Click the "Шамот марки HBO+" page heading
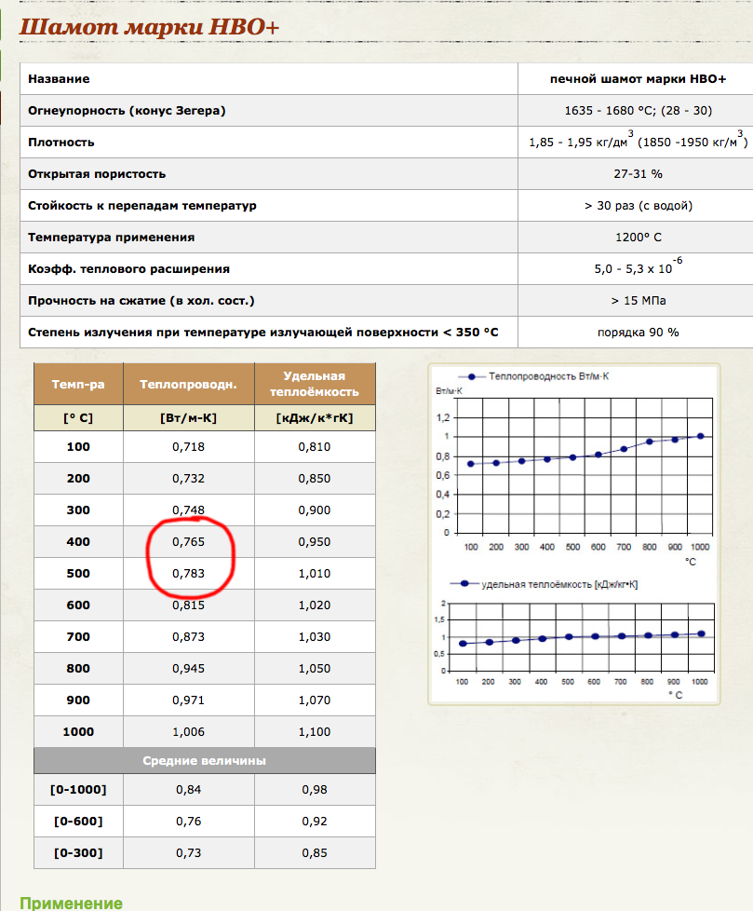Image resolution: width=753 pixels, height=911 pixels. pos(149,27)
